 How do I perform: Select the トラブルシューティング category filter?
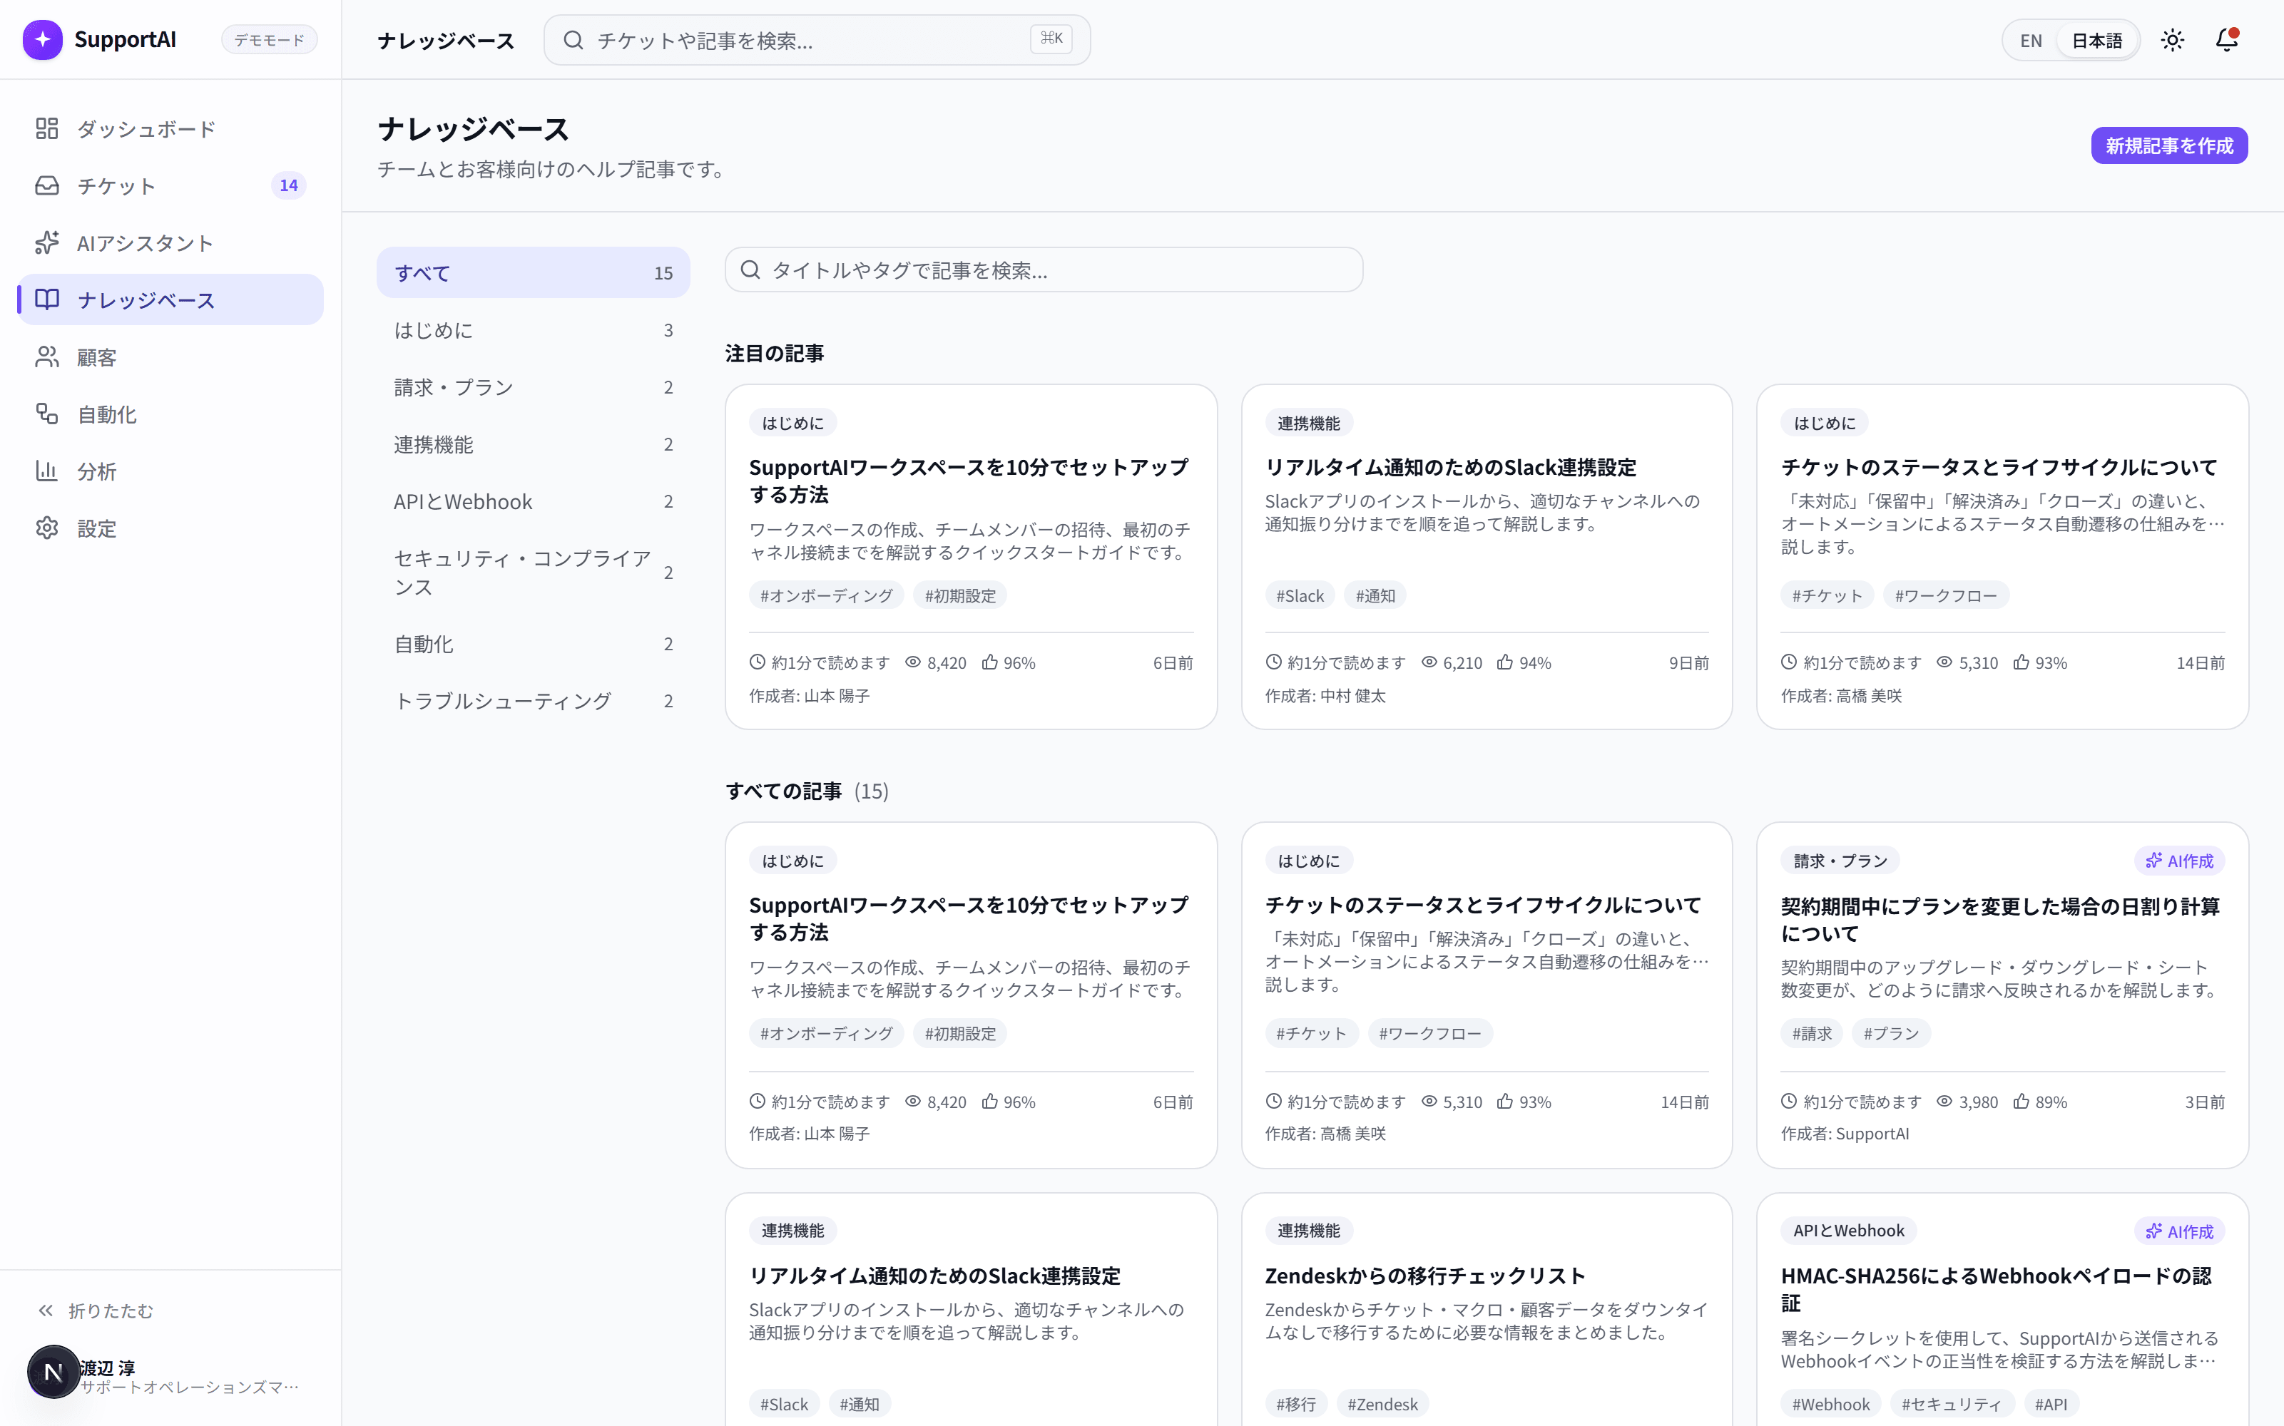click(533, 701)
